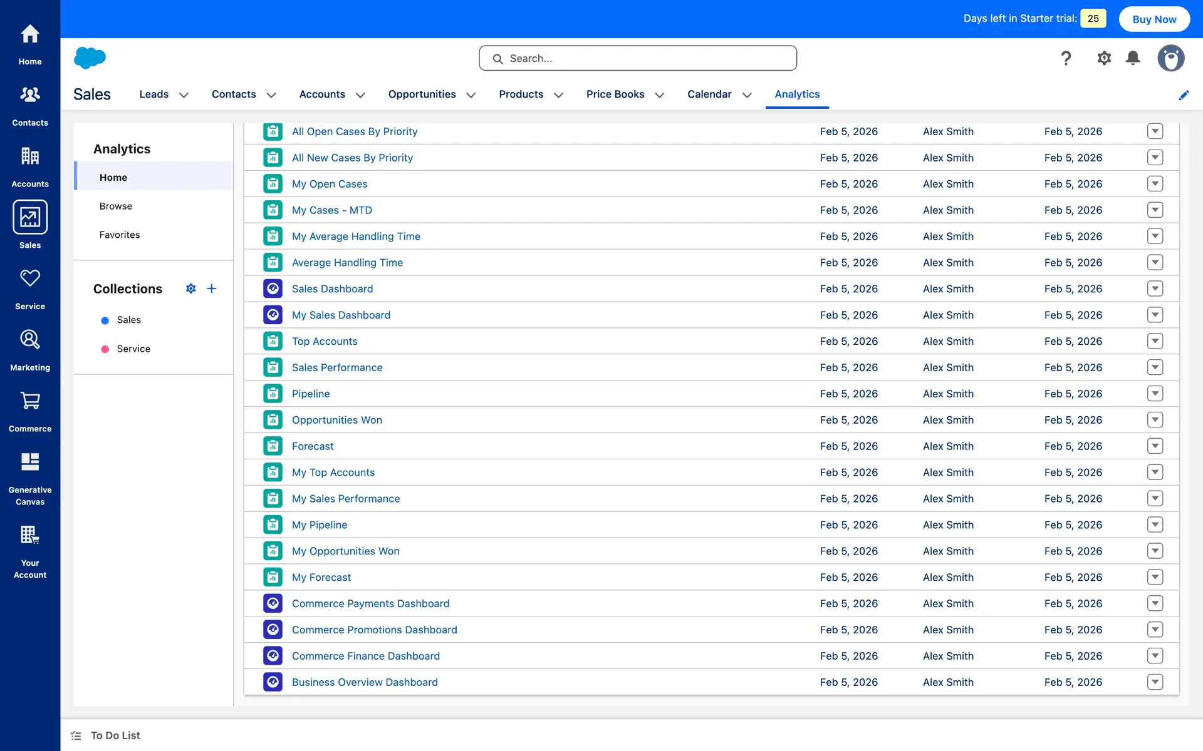Click the notifications bell icon

(1133, 58)
